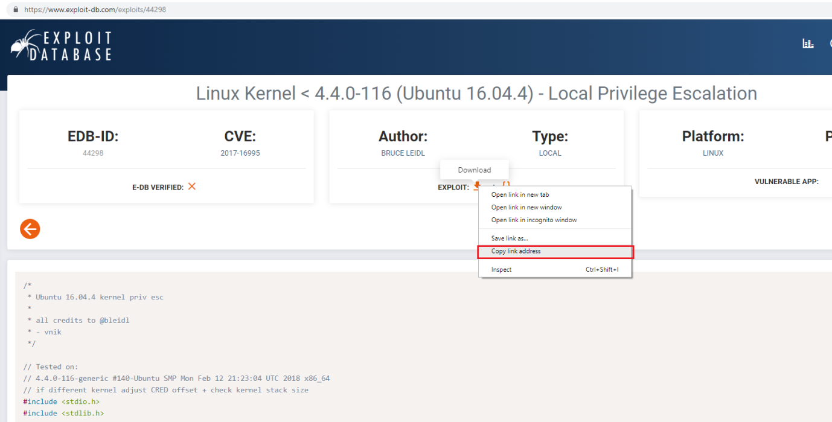Select 'Open link in new tab'
The image size is (832, 422).
(x=520, y=195)
